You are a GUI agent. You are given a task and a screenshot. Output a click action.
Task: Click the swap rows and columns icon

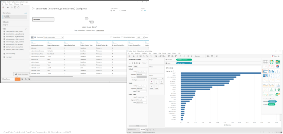169,56
